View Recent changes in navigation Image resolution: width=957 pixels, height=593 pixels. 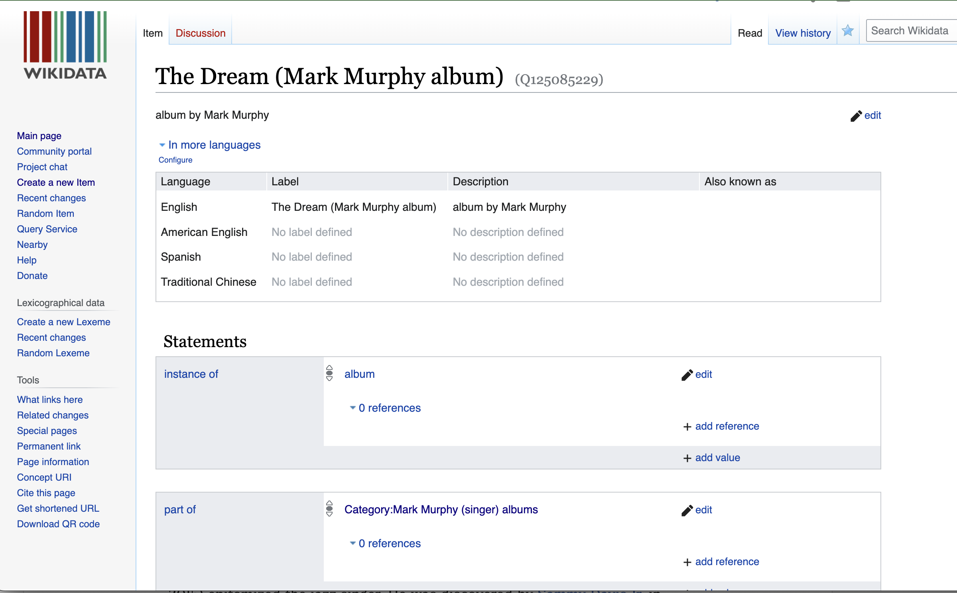(51, 198)
